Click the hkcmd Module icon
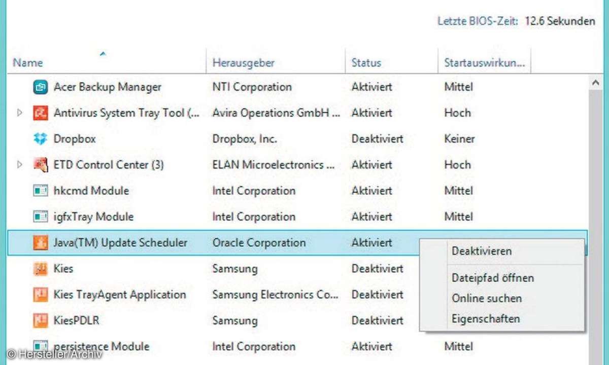 40,191
